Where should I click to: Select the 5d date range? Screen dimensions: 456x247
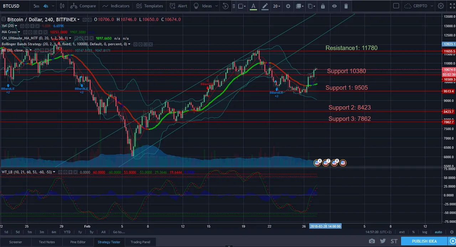pos(17,232)
